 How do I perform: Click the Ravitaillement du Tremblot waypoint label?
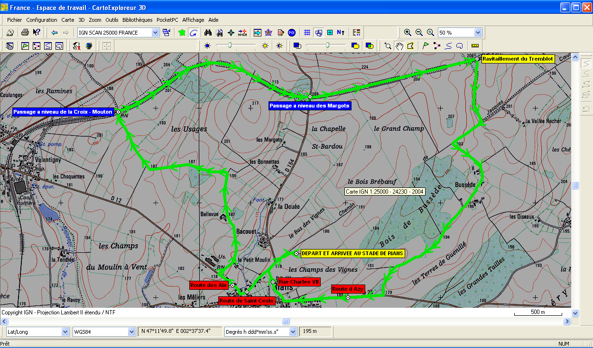518,59
